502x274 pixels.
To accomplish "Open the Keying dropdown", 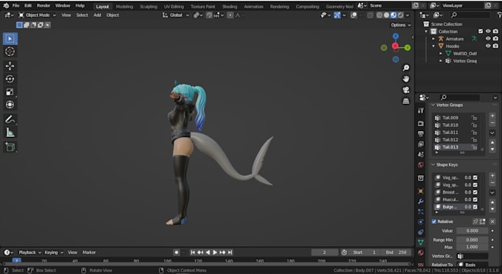I will [53, 253].
